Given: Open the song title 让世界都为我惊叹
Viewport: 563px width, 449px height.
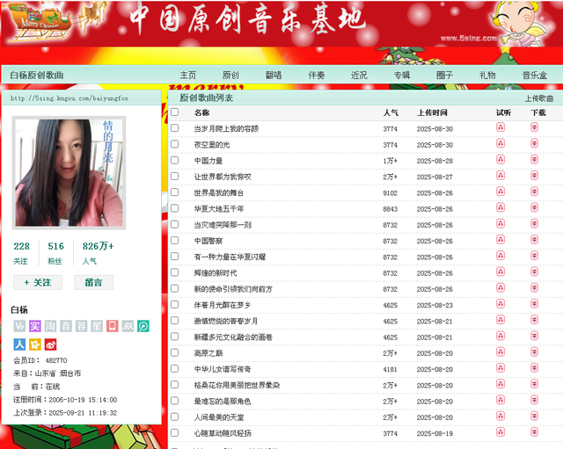Looking at the screenshot, I should [x=223, y=177].
